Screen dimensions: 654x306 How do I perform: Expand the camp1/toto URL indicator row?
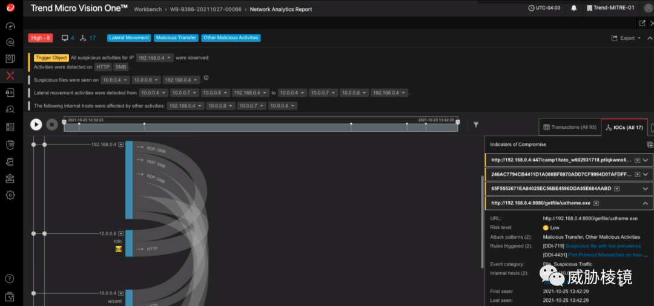tap(646, 160)
